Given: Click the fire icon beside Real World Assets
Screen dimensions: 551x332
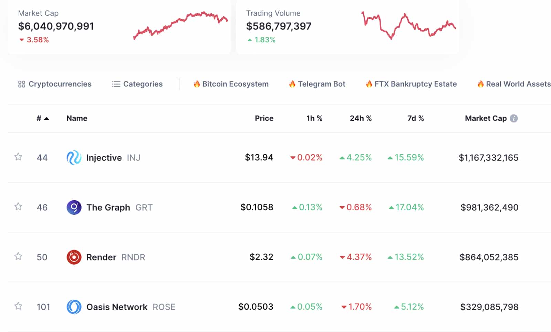Looking at the screenshot, I should point(480,84).
